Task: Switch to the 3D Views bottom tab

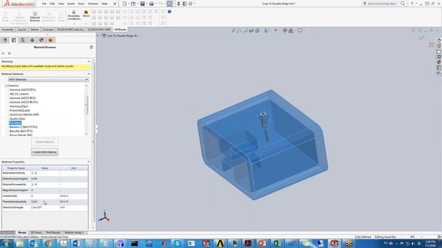Action: click(x=36, y=233)
